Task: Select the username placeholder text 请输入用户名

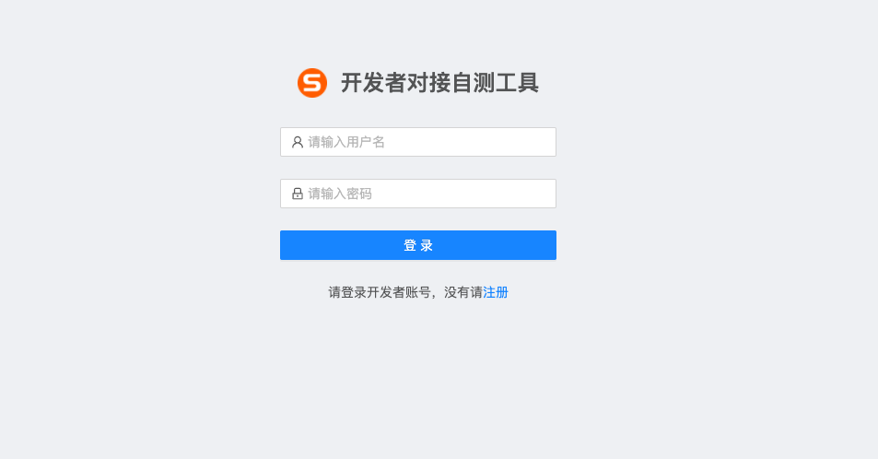Action: 346,142
